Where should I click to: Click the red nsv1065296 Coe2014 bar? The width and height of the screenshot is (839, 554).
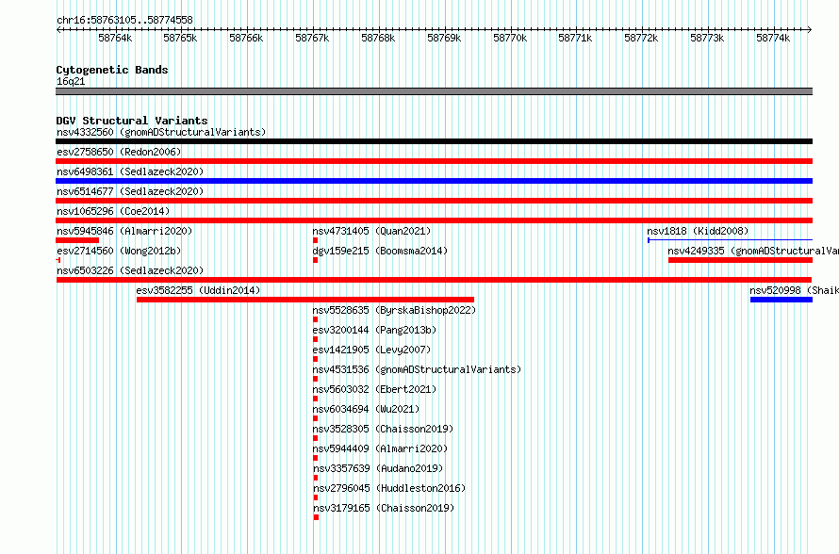(434, 220)
